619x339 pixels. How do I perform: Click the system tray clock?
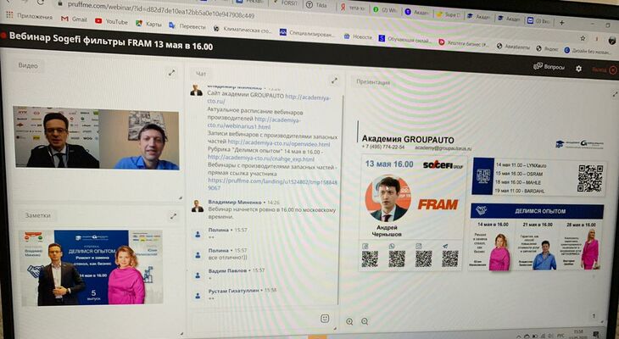(577, 336)
